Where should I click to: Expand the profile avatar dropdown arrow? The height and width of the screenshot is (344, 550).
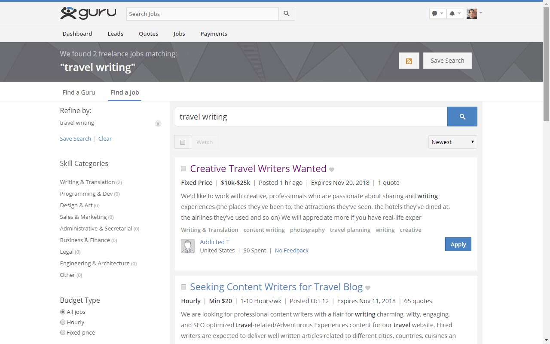481,13
